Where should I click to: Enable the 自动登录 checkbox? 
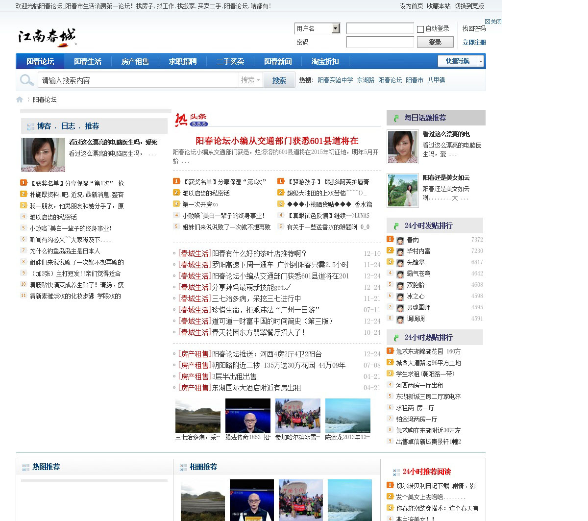tap(420, 29)
